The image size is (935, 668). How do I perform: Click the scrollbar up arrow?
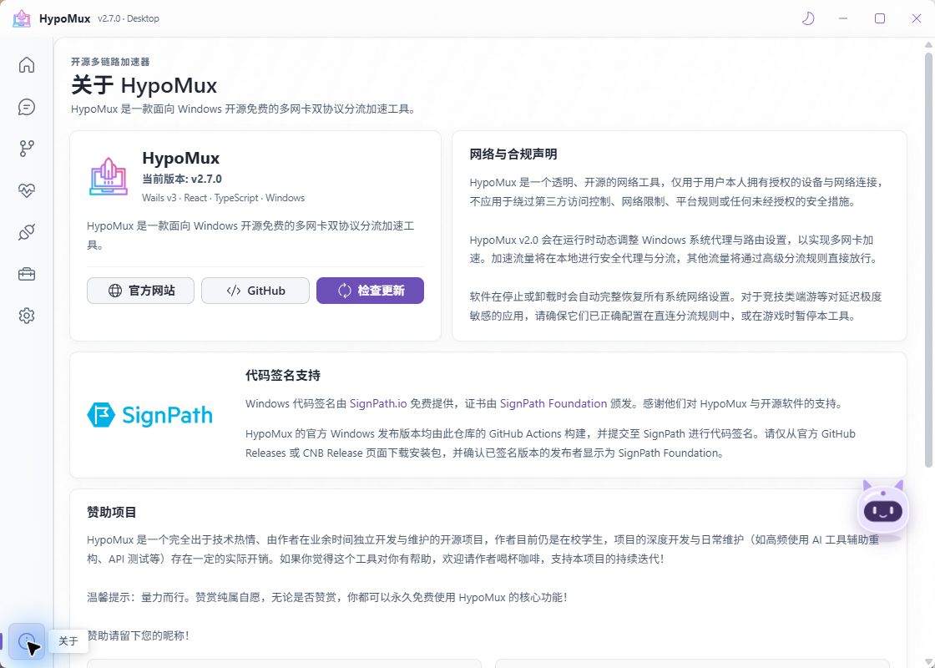click(928, 45)
